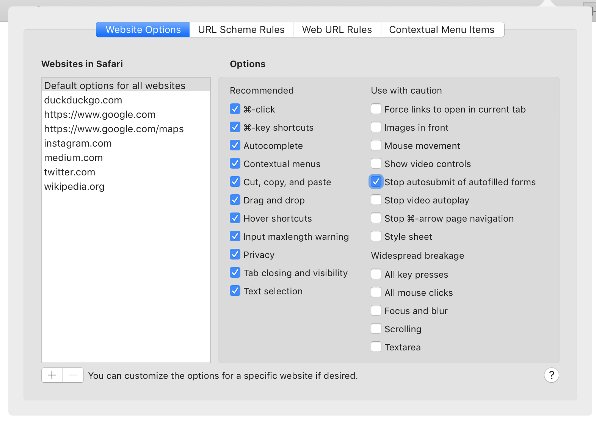The width and height of the screenshot is (596, 422).
Task: Enable the Scrolling checkbox
Action: [376, 329]
